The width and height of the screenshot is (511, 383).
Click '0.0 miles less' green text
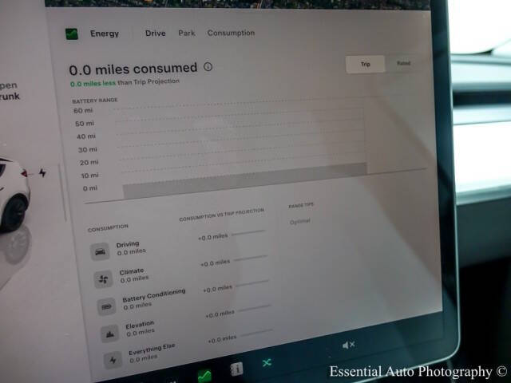(93, 83)
